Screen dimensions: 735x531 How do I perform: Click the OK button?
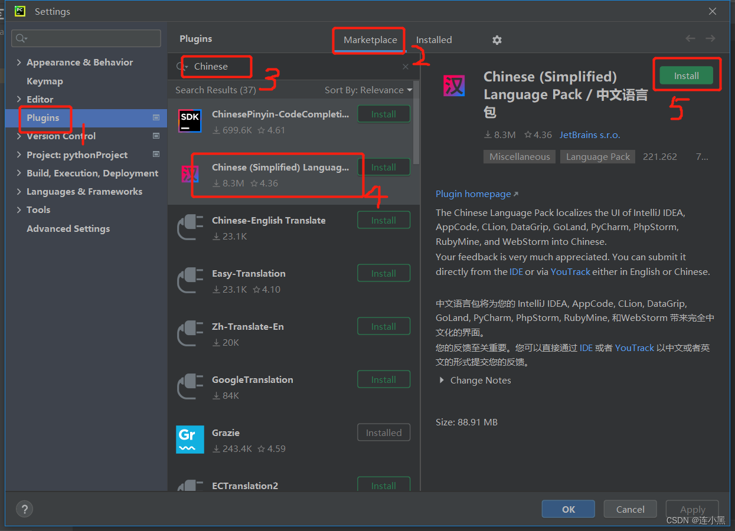[569, 510]
